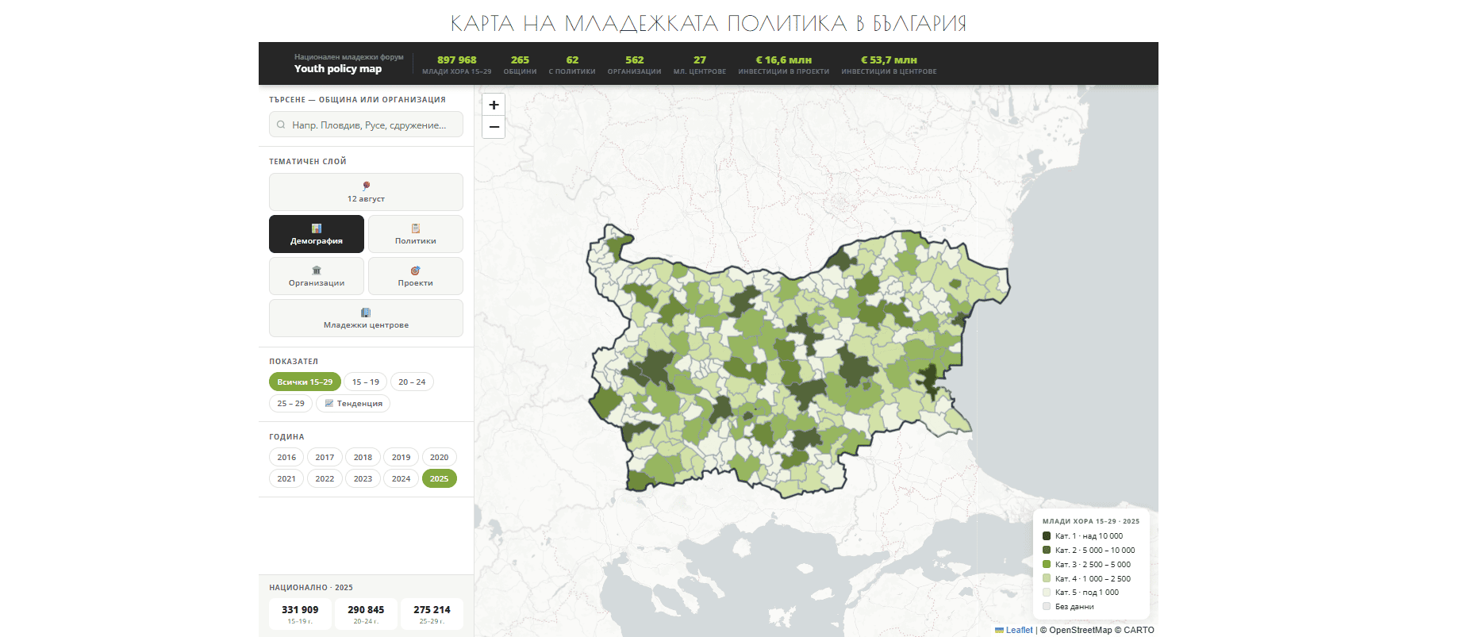Switch to the Младежки центрове layer
The image size is (1460, 637).
(366, 318)
